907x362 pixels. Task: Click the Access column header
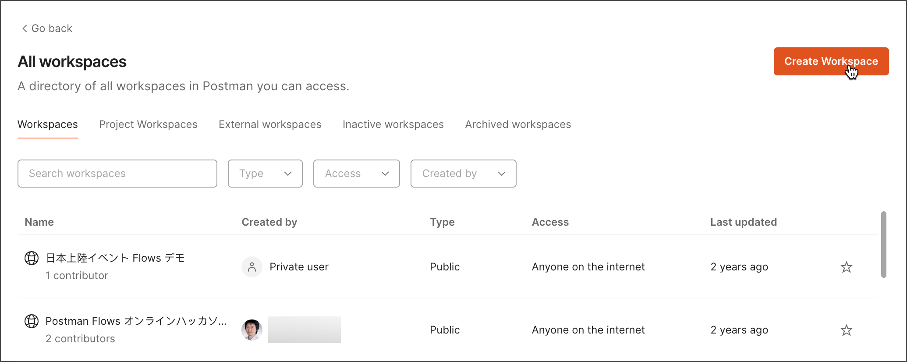[550, 222]
